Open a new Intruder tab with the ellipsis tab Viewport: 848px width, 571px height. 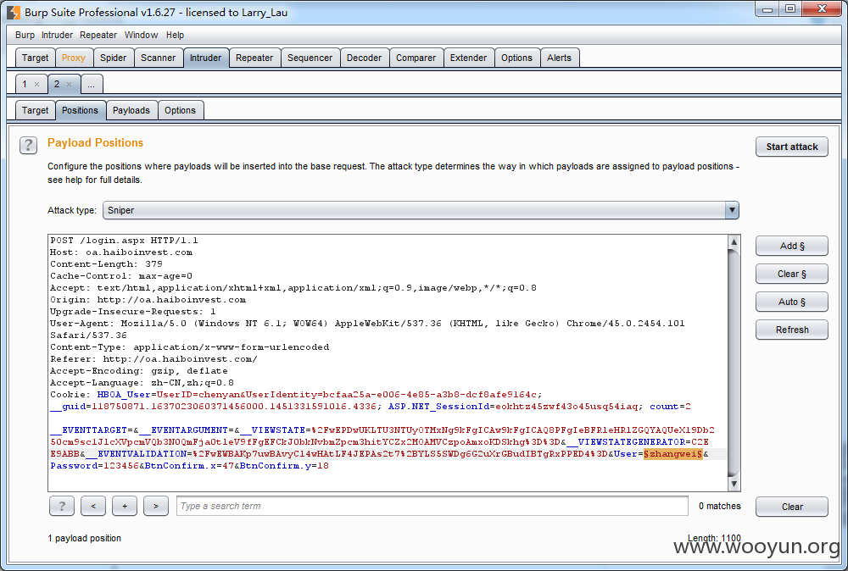pos(92,84)
